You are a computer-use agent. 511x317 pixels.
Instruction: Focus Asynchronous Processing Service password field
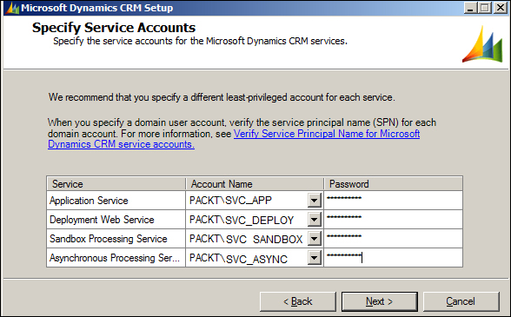click(x=393, y=258)
